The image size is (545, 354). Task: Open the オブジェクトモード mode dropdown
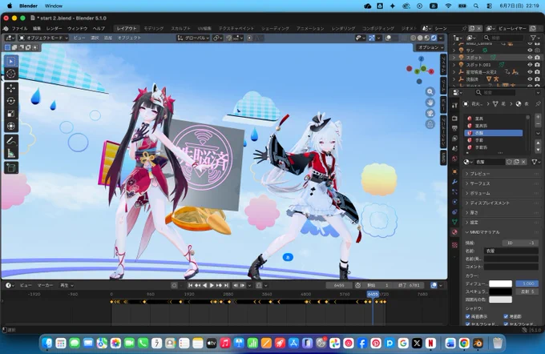tap(43, 38)
